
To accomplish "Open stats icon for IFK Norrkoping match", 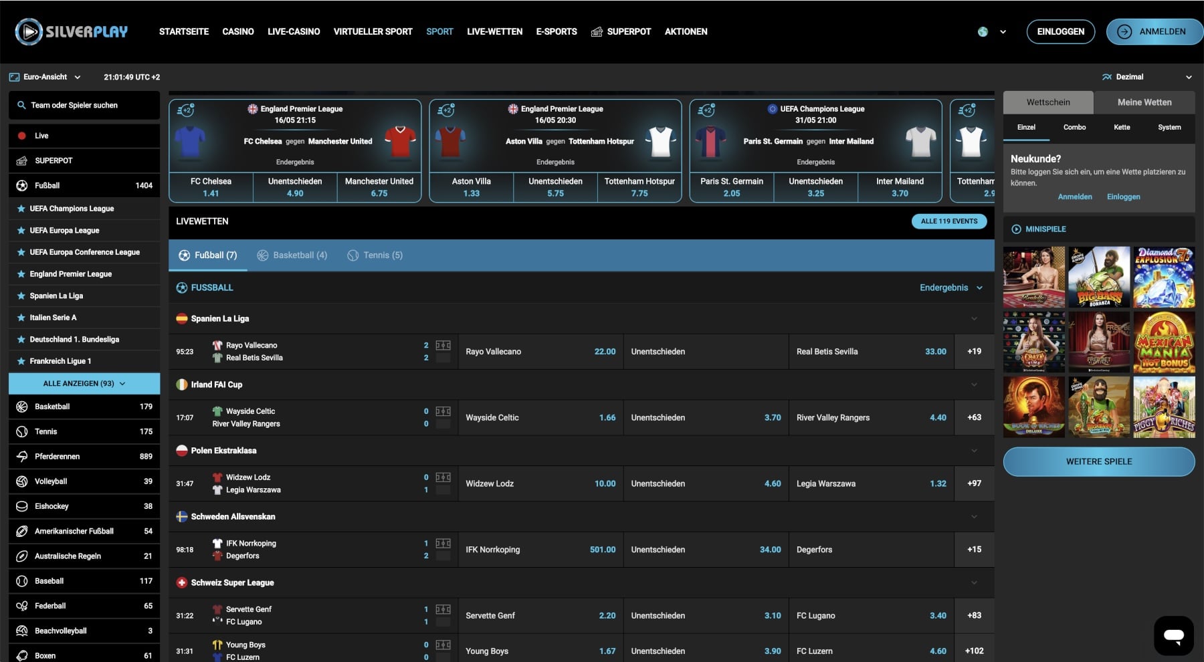I will click(x=443, y=544).
